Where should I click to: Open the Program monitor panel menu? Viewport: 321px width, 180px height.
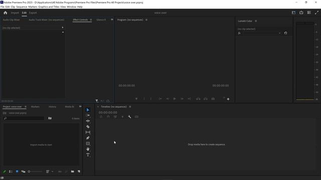coord(146,20)
